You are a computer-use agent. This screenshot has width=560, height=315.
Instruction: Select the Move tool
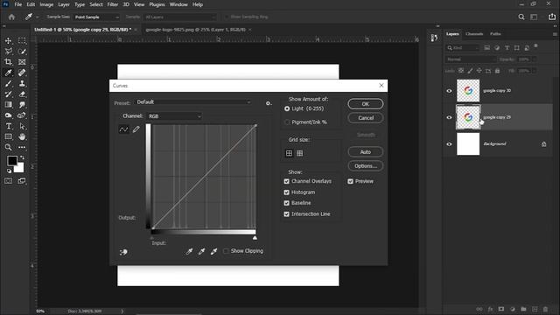8,41
